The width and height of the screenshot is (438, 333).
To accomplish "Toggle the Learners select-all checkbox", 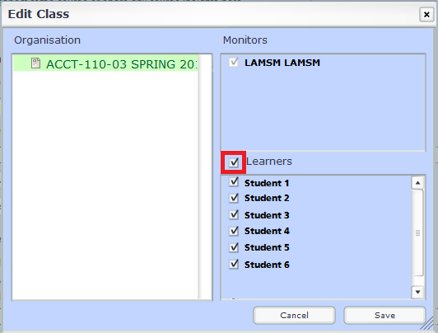I will coord(234,162).
